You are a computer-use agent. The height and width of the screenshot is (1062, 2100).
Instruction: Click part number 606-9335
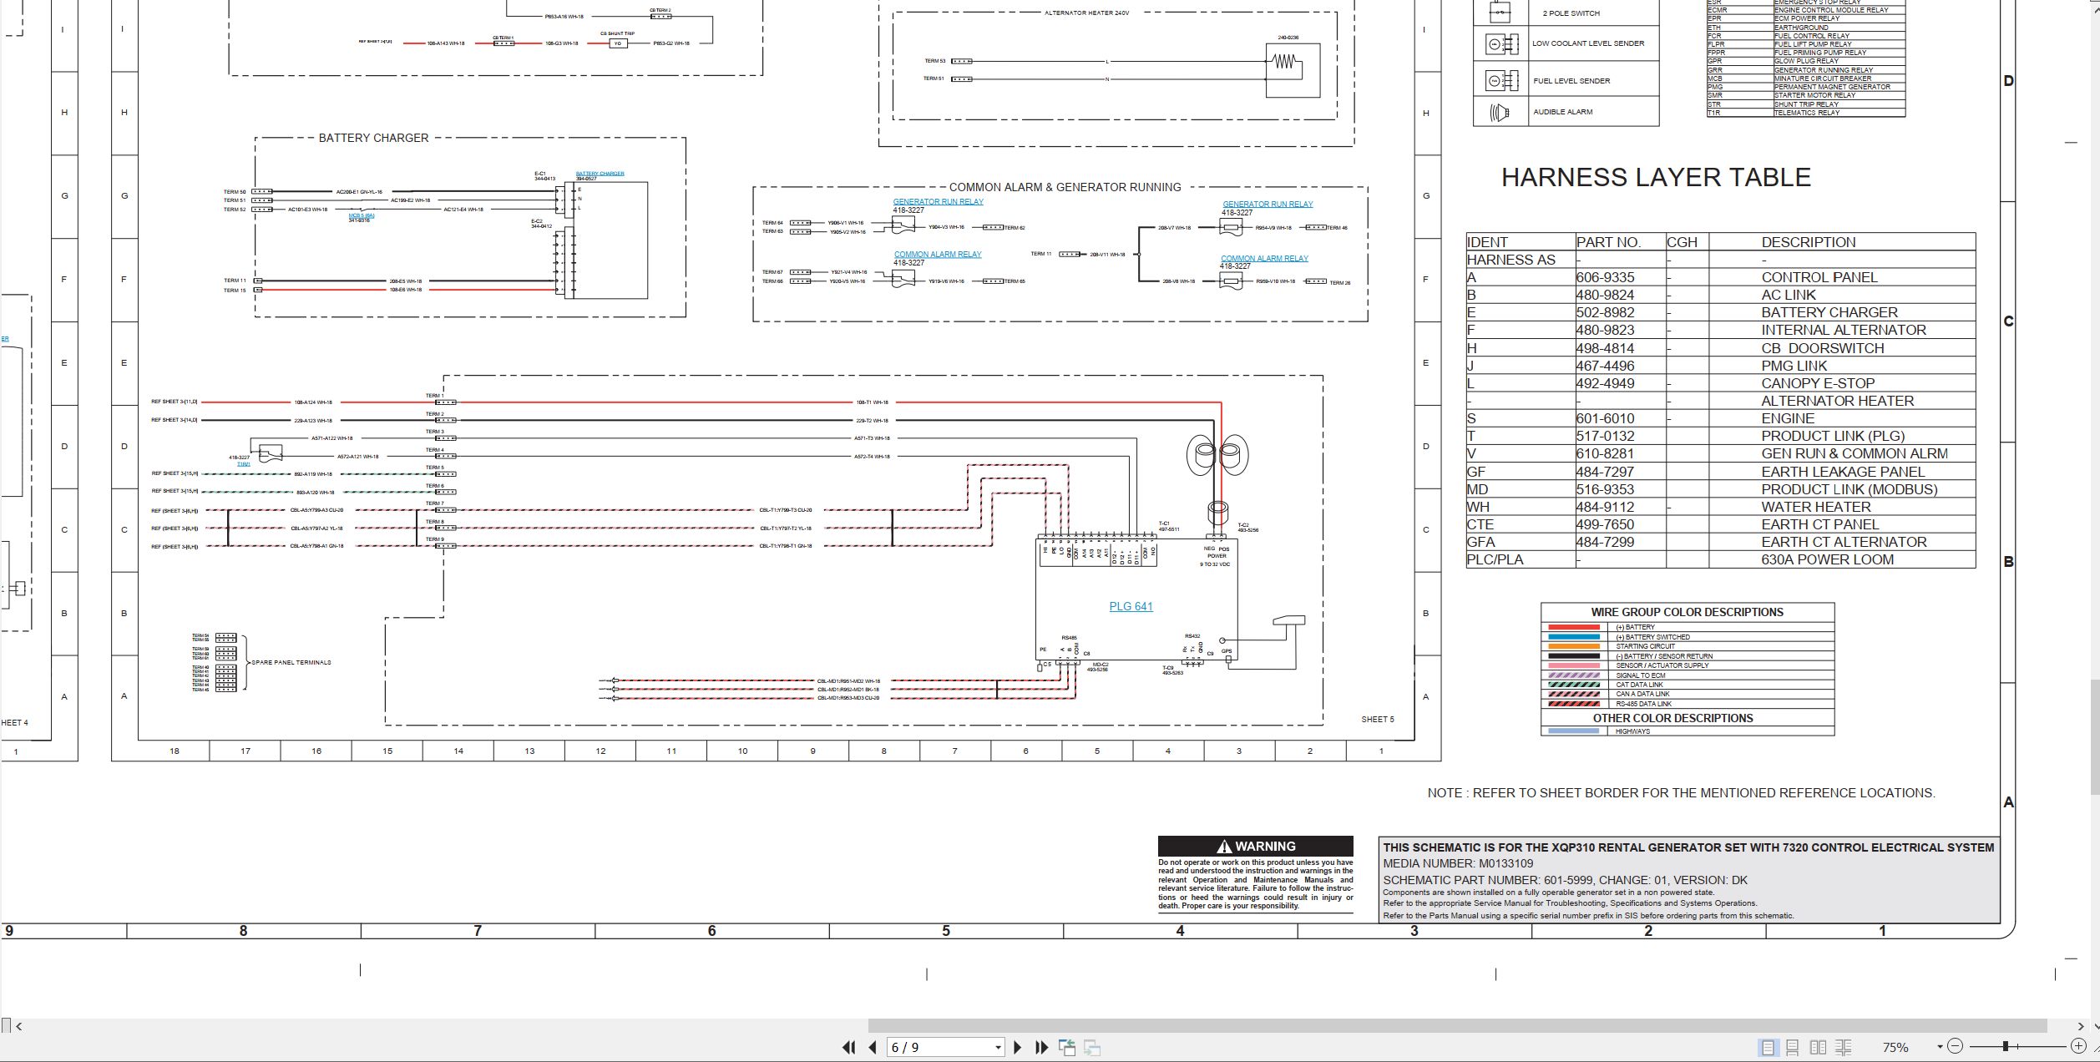point(1605,277)
